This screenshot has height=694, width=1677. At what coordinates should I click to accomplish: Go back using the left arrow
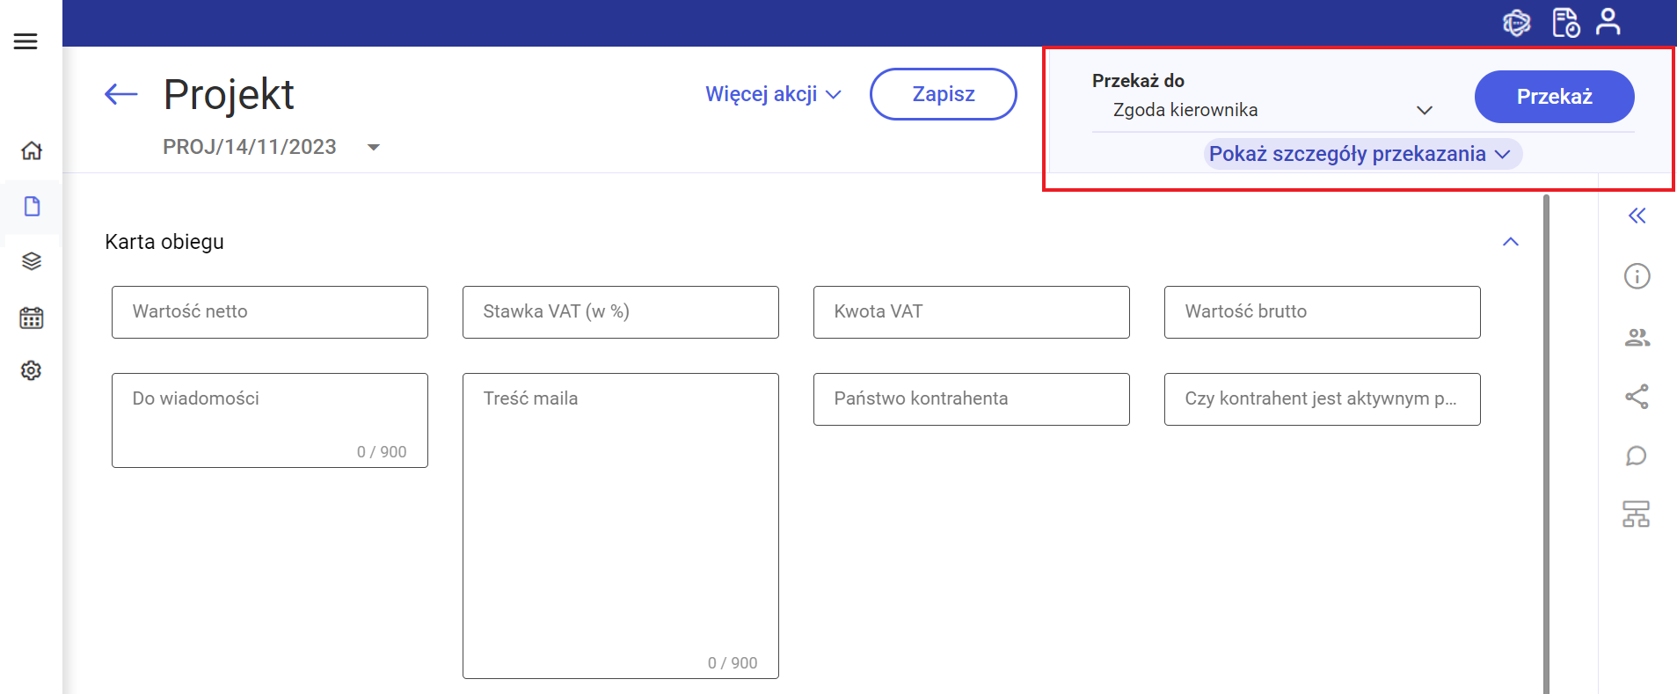(x=121, y=94)
